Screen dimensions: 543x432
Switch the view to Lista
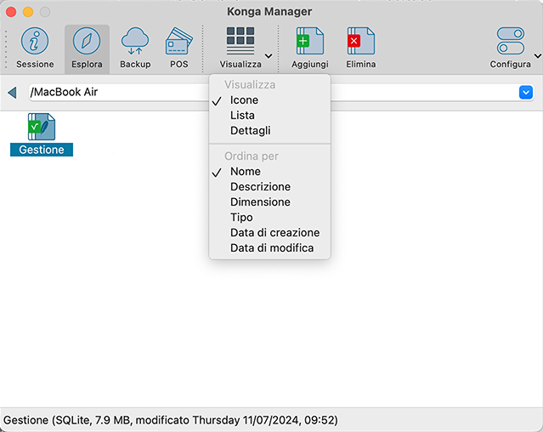[242, 116]
